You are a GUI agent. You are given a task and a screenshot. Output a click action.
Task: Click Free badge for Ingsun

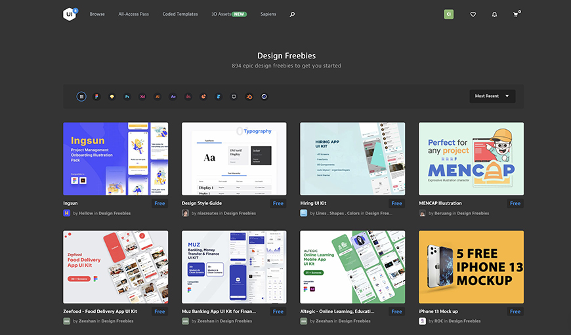click(159, 203)
